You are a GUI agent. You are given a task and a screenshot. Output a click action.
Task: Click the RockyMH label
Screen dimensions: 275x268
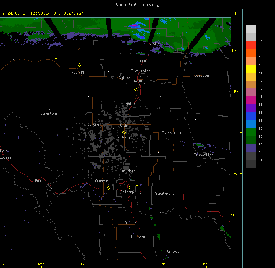click(78, 72)
